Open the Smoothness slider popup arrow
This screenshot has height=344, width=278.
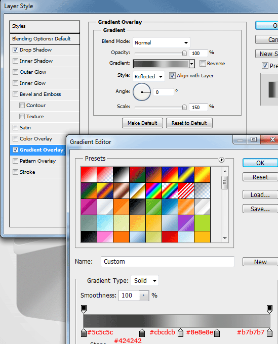click(x=144, y=296)
